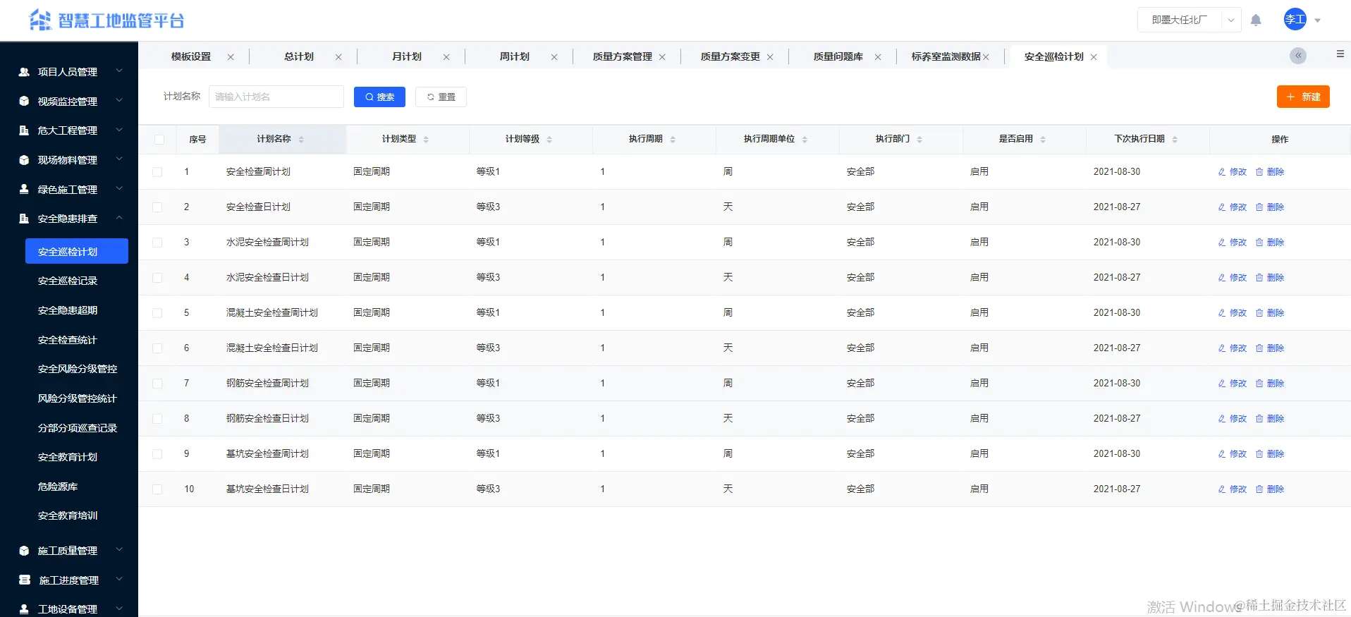Image resolution: width=1351 pixels, height=617 pixels.
Task: Close the 模板设置 tab
Action: (x=231, y=57)
